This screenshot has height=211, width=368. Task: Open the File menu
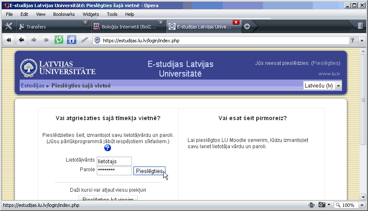[x=9, y=14]
